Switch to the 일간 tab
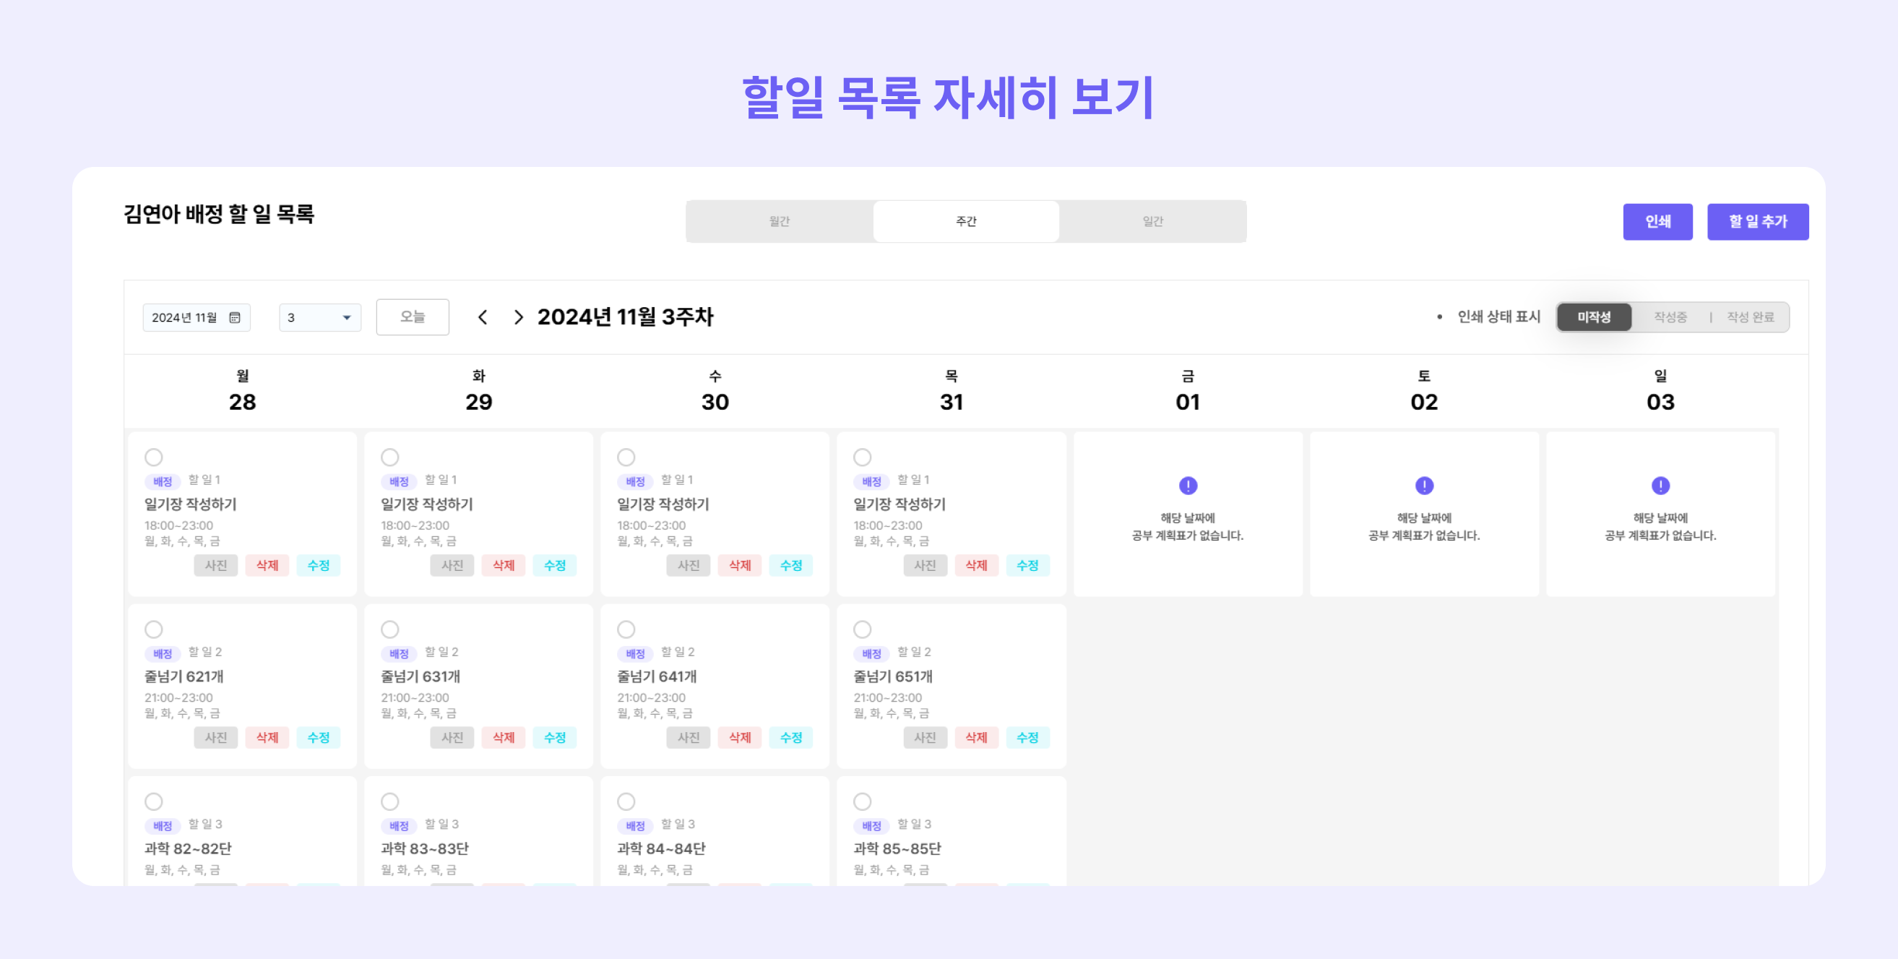Viewport: 1898px width, 959px height. click(x=1152, y=221)
